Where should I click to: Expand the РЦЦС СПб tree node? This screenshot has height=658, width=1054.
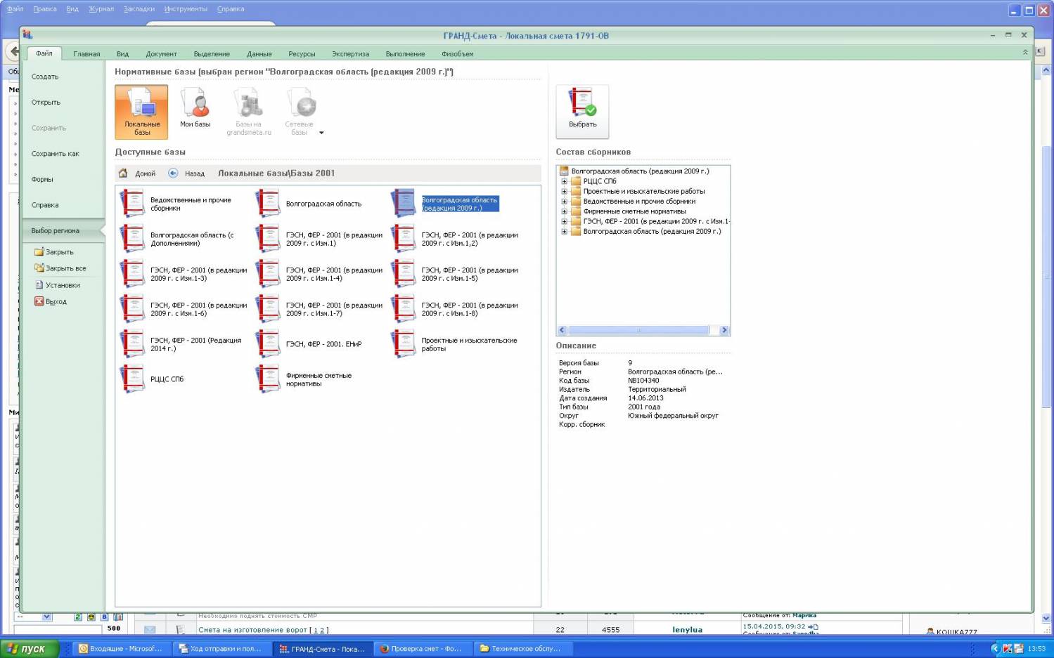click(x=564, y=181)
